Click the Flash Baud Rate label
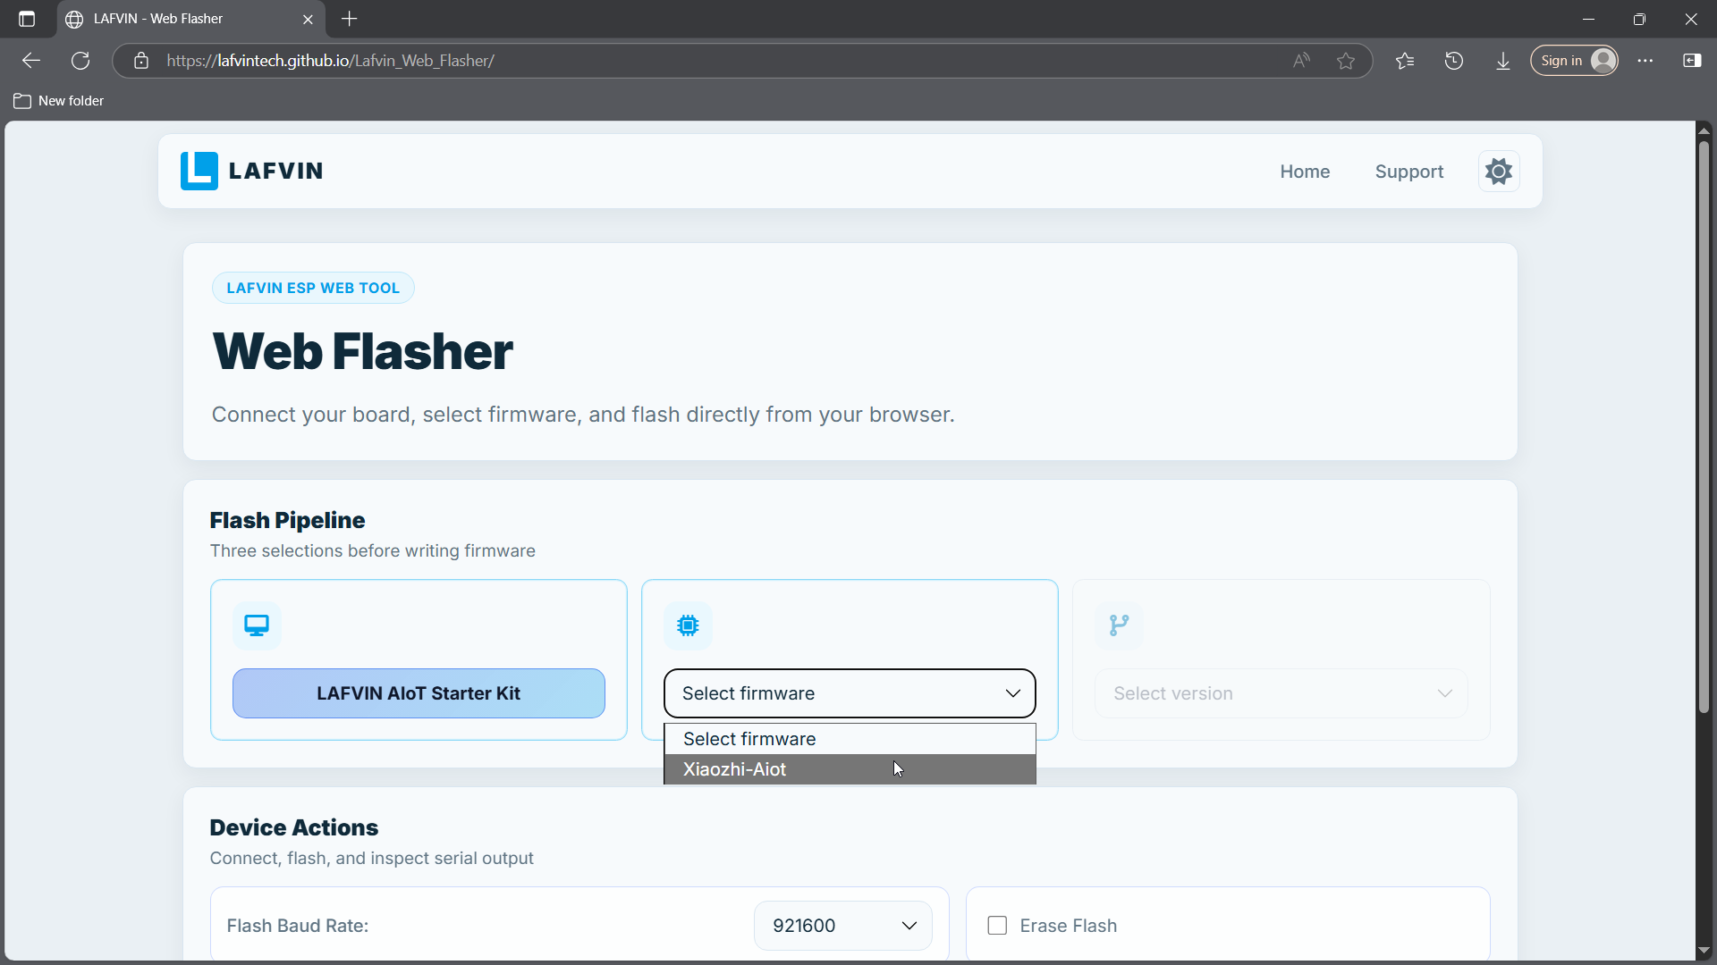 [x=298, y=926]
